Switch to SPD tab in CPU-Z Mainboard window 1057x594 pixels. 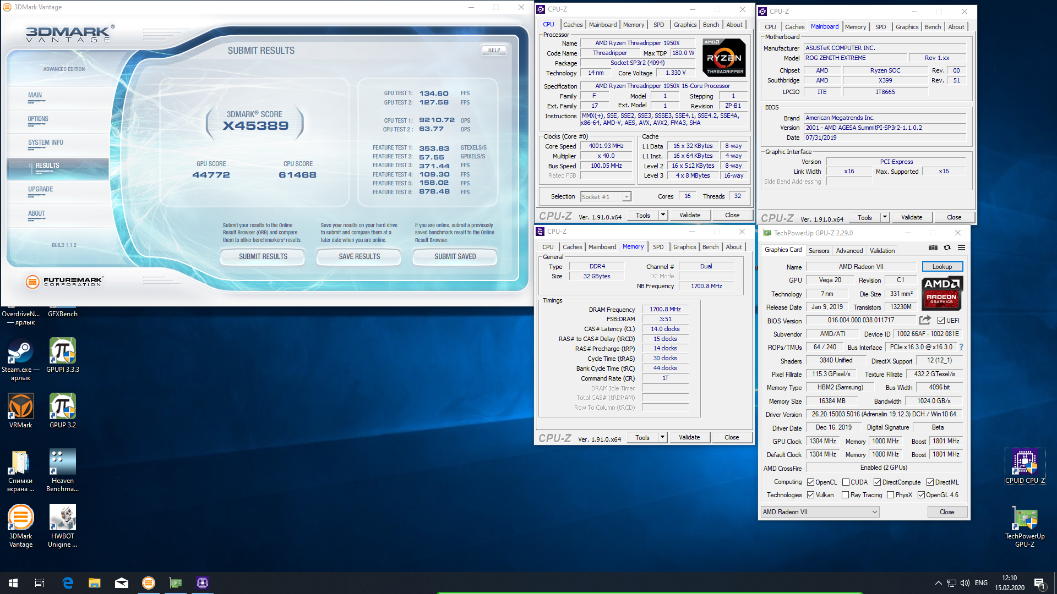[x=881, y=27]
